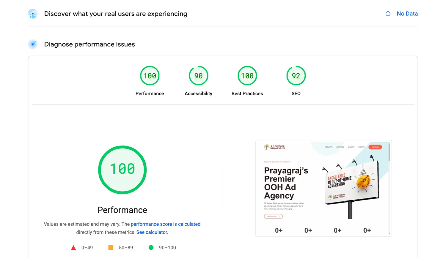Open the "See calculator" link
The height and width of the screenshot is (258, 446).
[152, 232]
